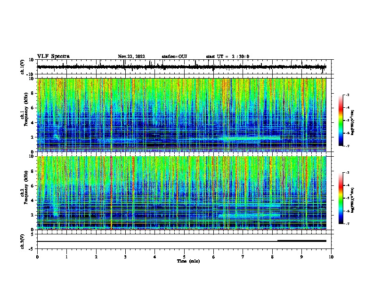Click the "VLF Spectra" plot title
Image resolution: width=373 pixels, height=288 pixels.
point(53,56)
